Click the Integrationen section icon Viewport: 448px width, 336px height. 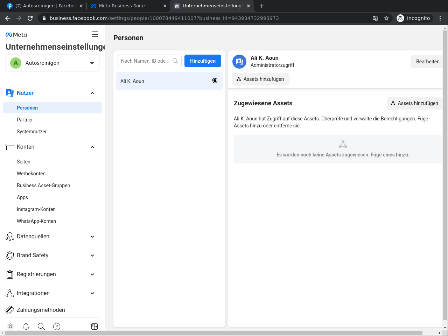click(10, 293)
